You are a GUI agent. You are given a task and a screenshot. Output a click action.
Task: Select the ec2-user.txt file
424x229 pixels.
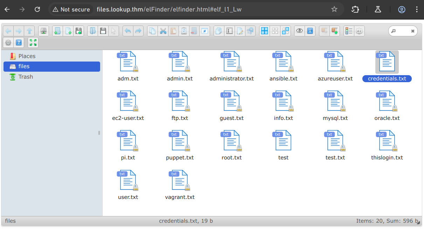(128, 106)
